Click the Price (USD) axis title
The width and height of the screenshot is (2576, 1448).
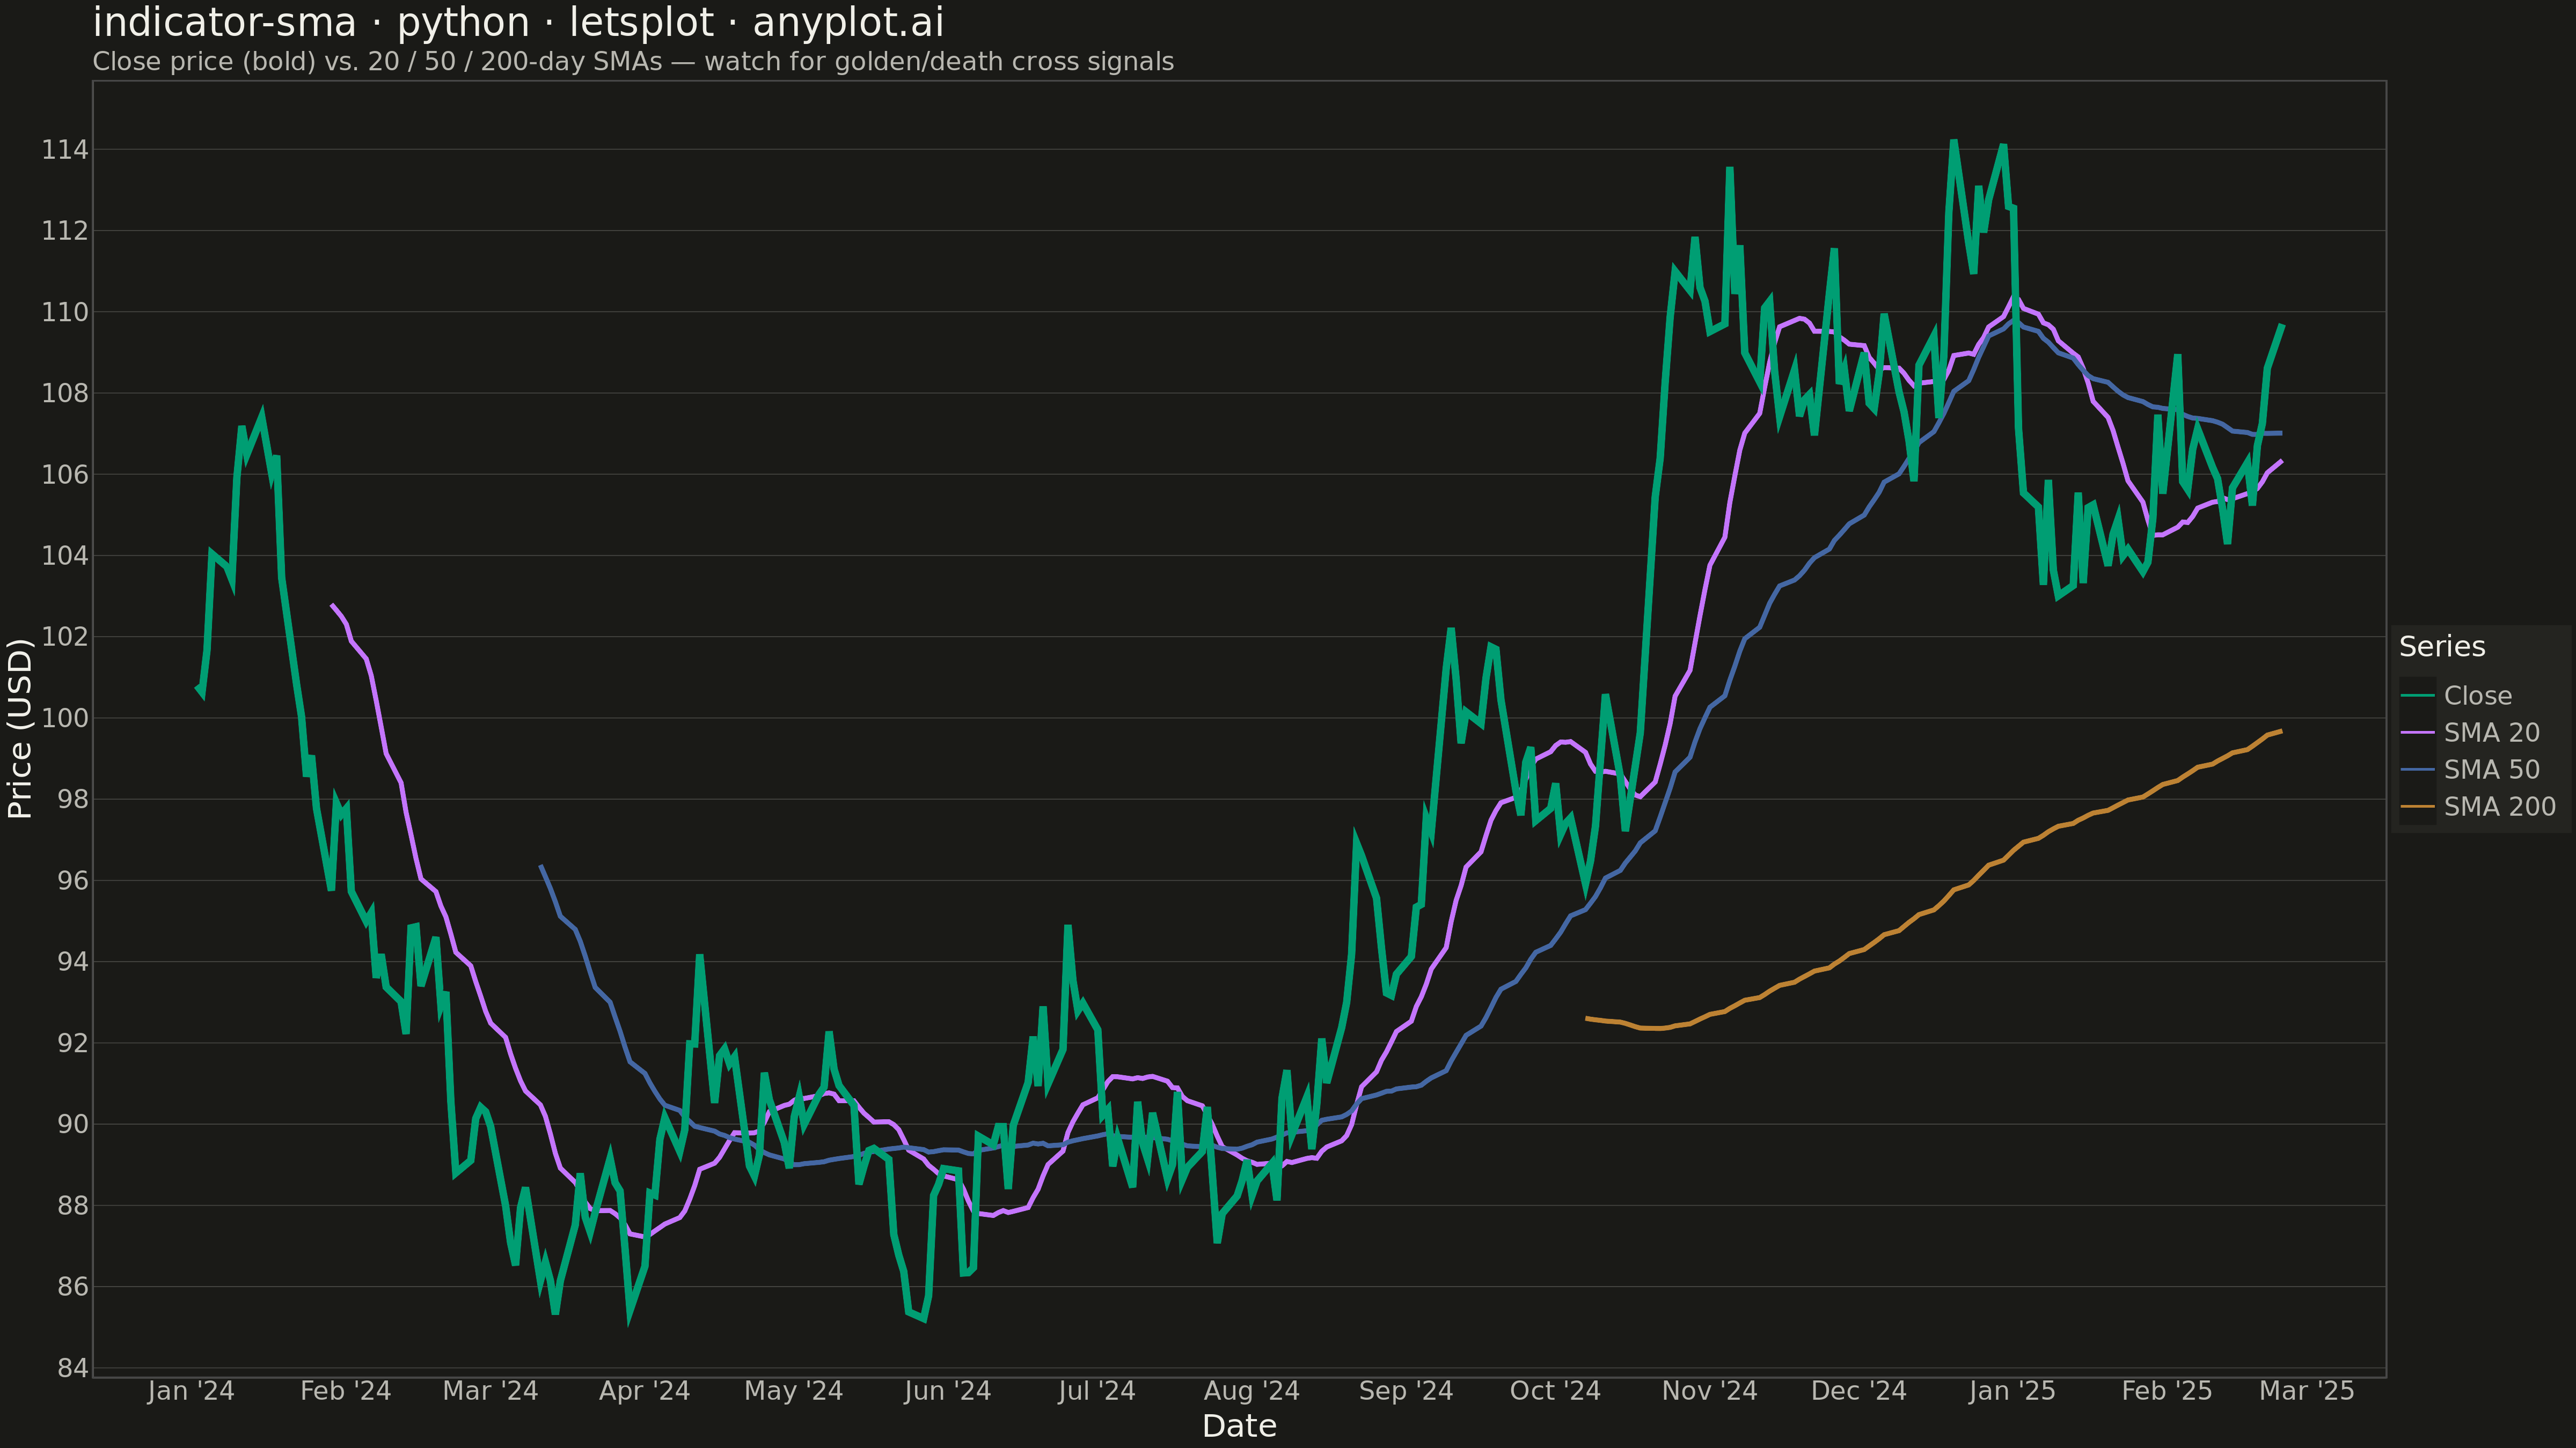point(20,728)
